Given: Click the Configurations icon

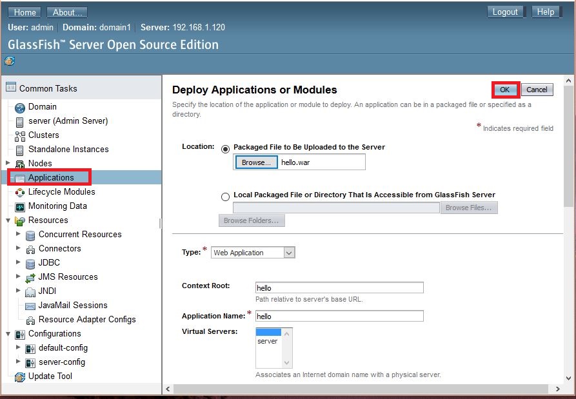Looking at the screenshot, I should click(20, 335).
